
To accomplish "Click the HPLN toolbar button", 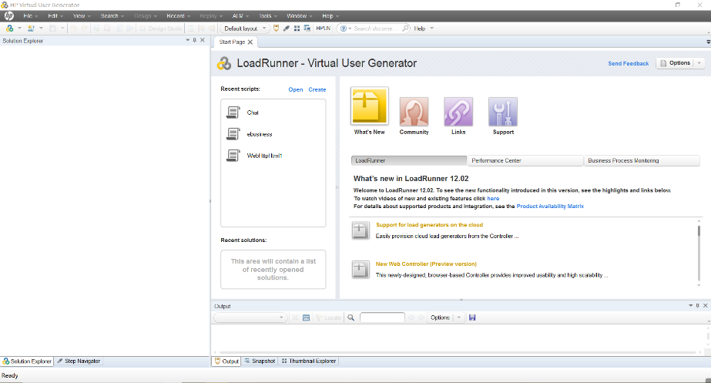I will 324,29.
